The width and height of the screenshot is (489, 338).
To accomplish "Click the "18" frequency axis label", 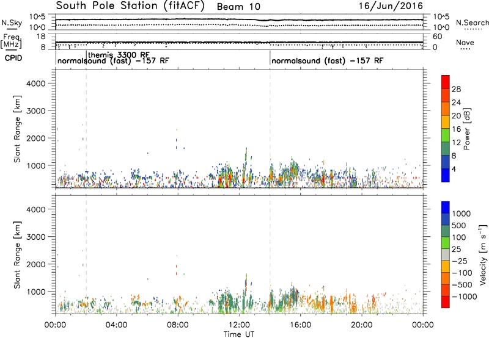I will 41,37.
